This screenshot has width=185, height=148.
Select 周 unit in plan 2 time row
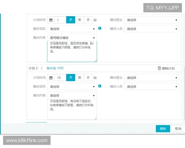80,77
